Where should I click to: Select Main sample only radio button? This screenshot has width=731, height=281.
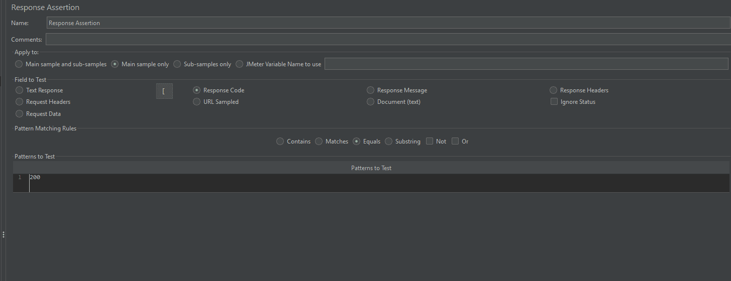click(x=115, y=64)
